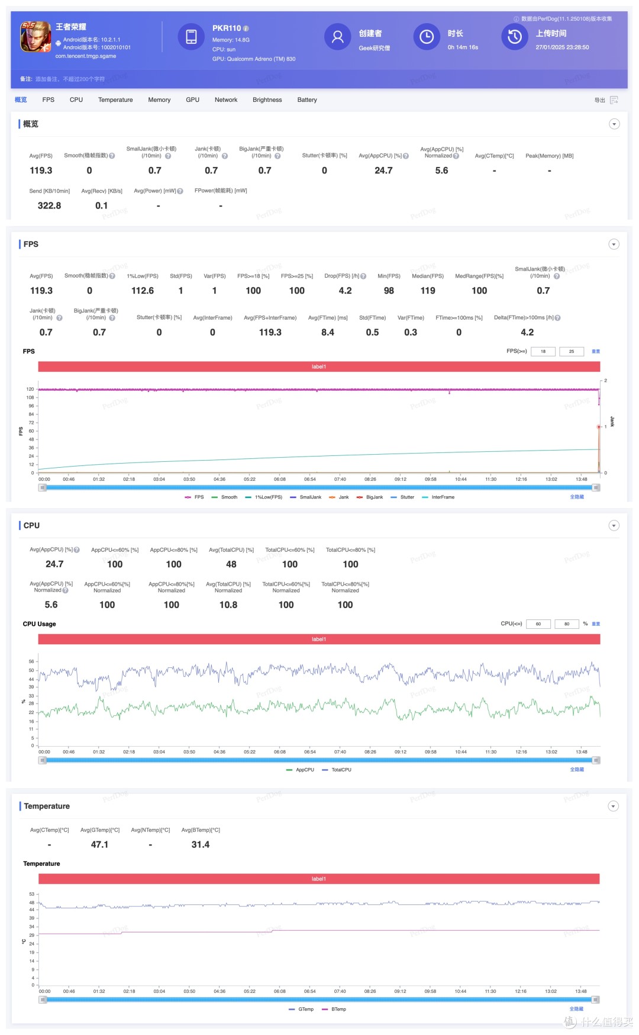Collapse the FPS section panel
Screen dimensions: 639x1035
[x=614, y=245]
